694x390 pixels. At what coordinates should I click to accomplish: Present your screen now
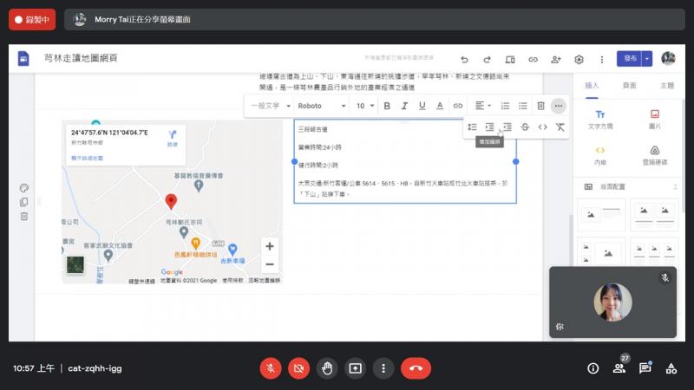[355, 368]
